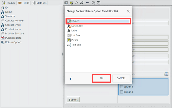
Task: Open the fx expressions toolbar icon
Action: point(77,3)
